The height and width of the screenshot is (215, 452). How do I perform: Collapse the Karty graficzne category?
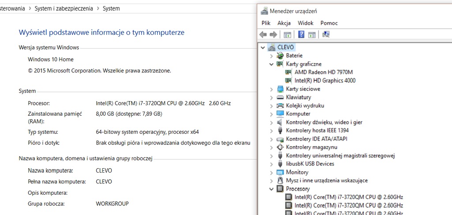coord(271,64)
